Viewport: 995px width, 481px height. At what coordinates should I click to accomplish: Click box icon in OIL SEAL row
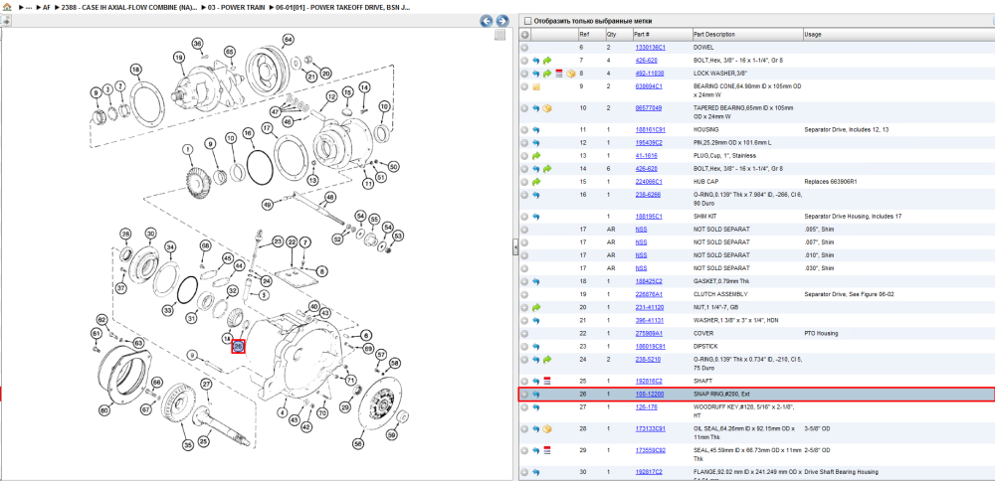547,429
